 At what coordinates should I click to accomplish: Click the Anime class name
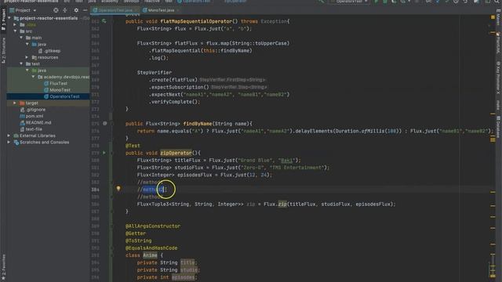(x=150, y=255)
